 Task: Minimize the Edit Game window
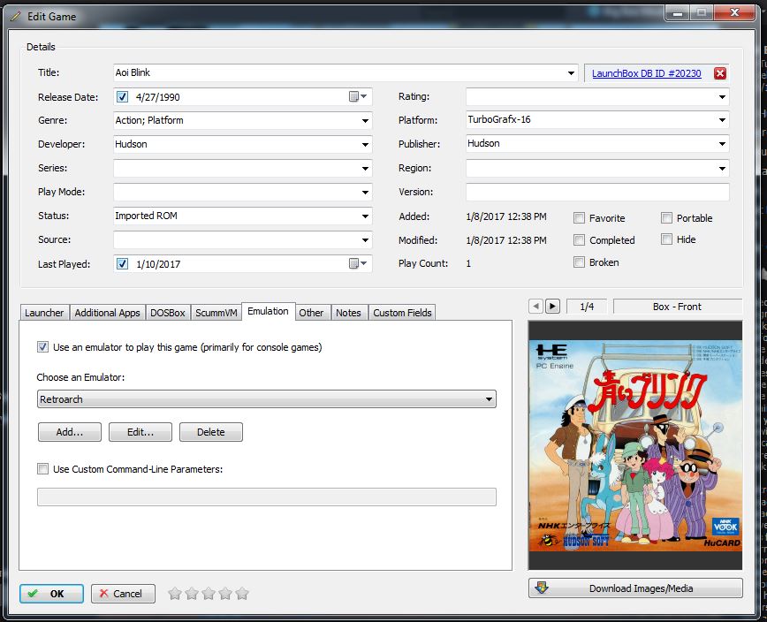678,13
